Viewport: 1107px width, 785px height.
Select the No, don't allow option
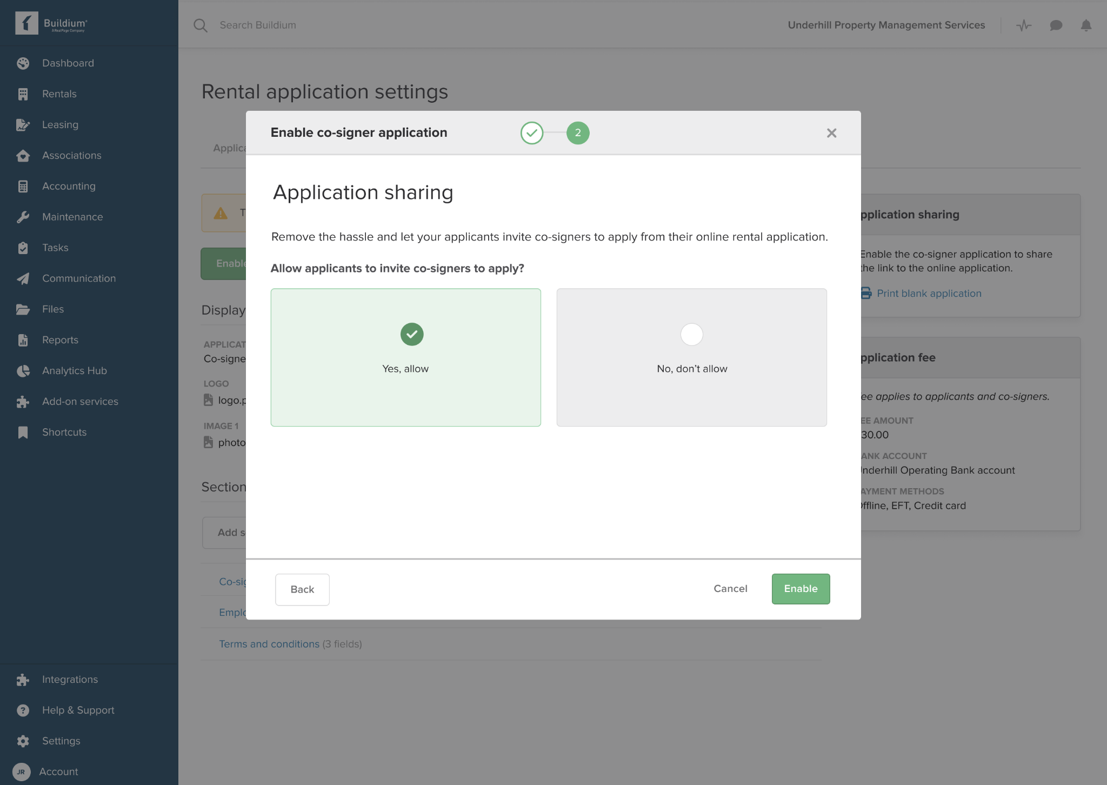point(692,357)
